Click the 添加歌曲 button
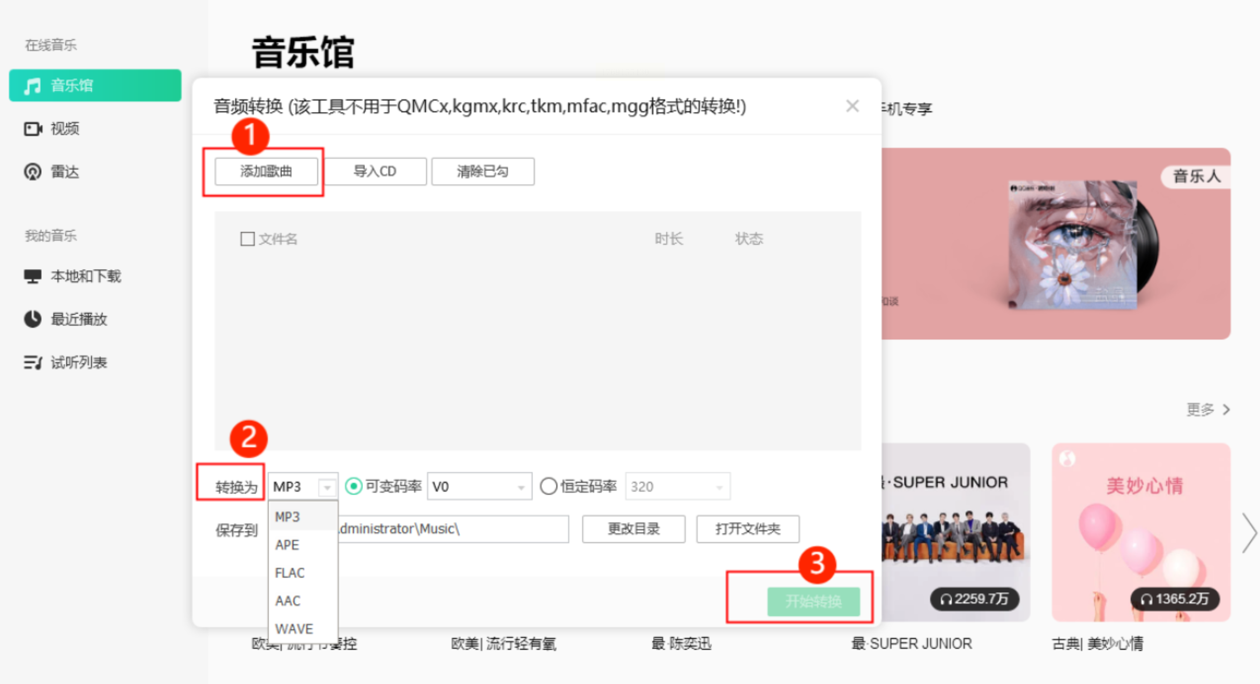Screen dimensions: 1260x684 (x=266, y=172)
